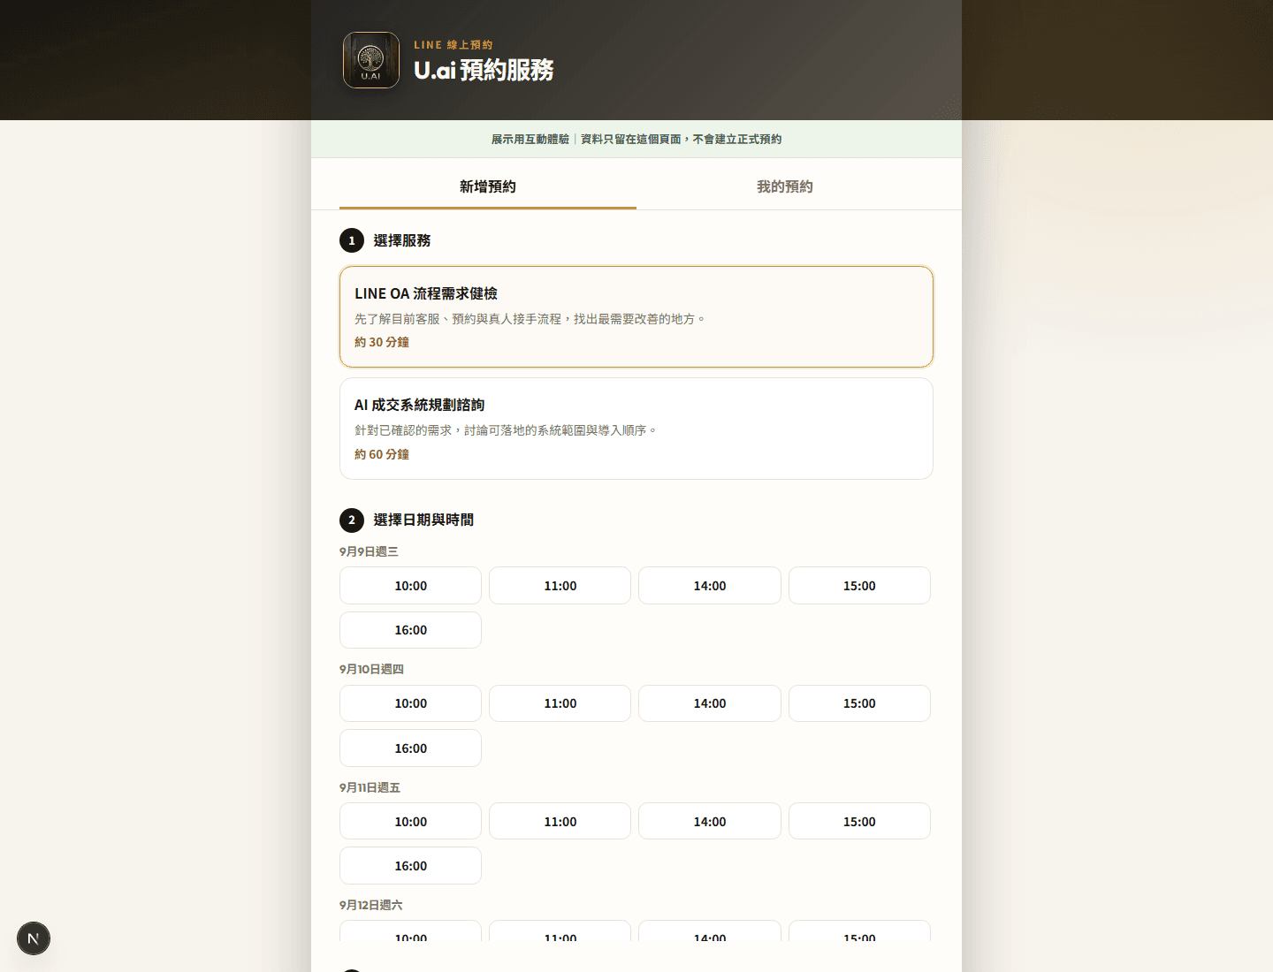
Task: Pick the 10:00 slot on 9月9日週三
Action: pyautogui.click(x=410, y=586)
